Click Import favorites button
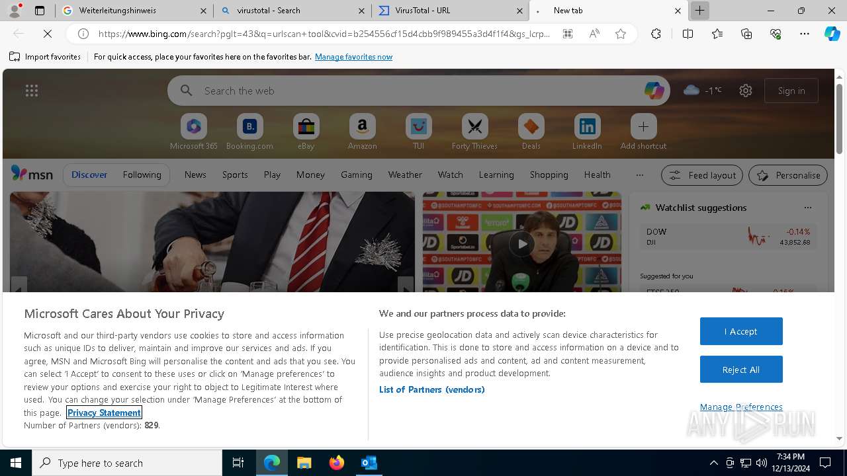Screen dimensions: 847x476 45,57
